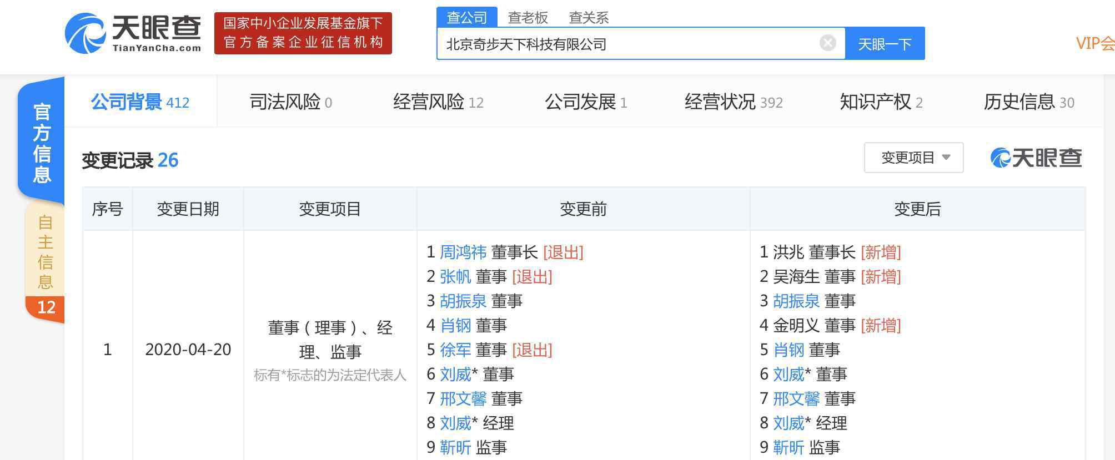Click the 变更后 column header

click(917, 209)
